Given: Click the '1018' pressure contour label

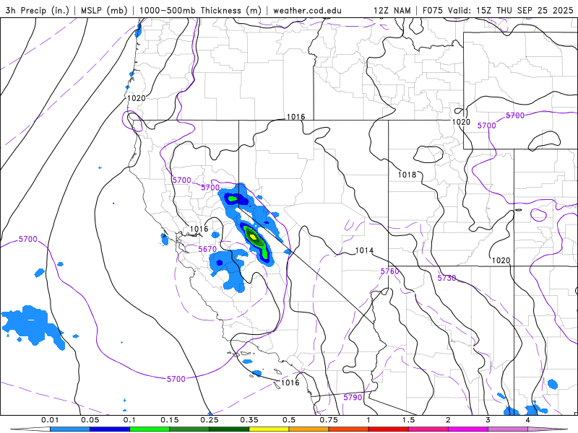Looking at the screenshot, I should (407, 175).
